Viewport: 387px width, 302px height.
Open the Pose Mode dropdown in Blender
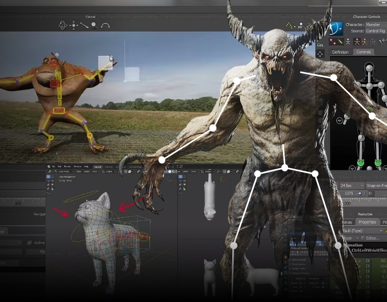(x=64, y=171)
